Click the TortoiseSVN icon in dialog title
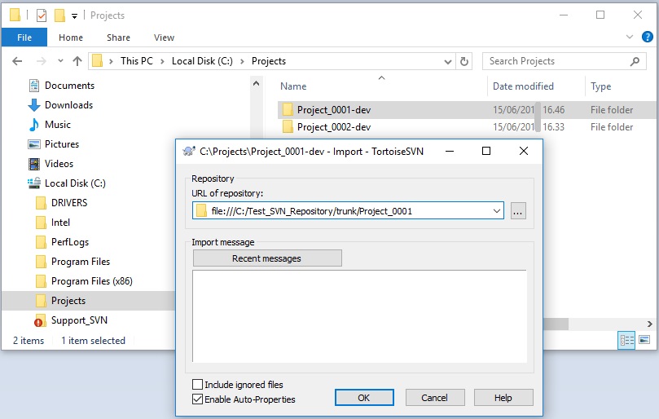 tap(189, 152)
